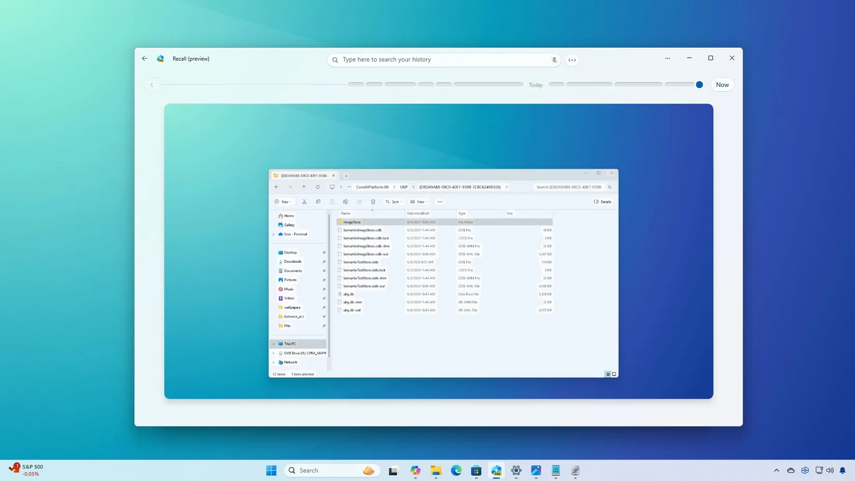Click the Rename icon in snapshot toolbar

point(345,202)
